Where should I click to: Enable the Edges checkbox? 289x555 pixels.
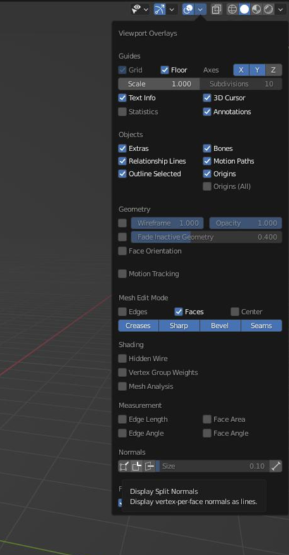pyautogui.click(x=123, y=312)
